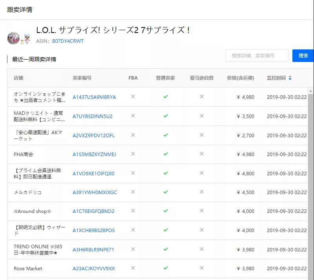Click the blue 搜索 search button
The image size is (314, 280).
[x=303, y=56]
